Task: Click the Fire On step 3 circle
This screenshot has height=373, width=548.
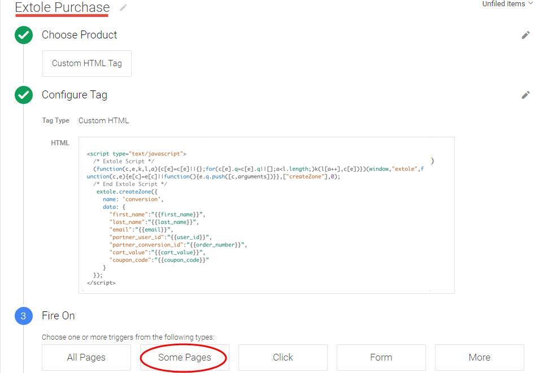Action: pos(23,316)
